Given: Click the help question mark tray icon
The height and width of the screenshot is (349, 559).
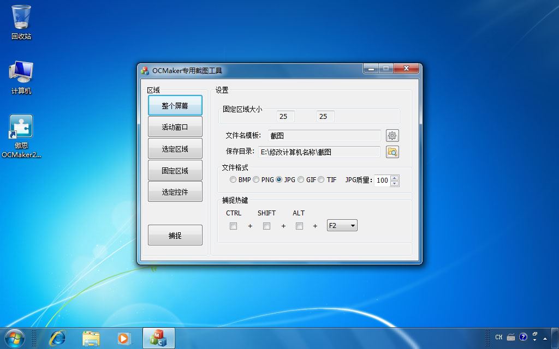Looking at the screenshot, I should click(523, 337).
